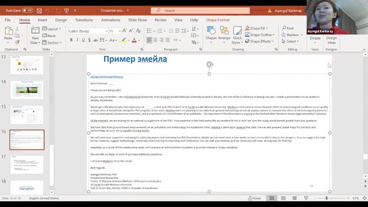Viewport: 368px width, 207px height.
Task: Click the Cut scissors icon
Action: 17,29
